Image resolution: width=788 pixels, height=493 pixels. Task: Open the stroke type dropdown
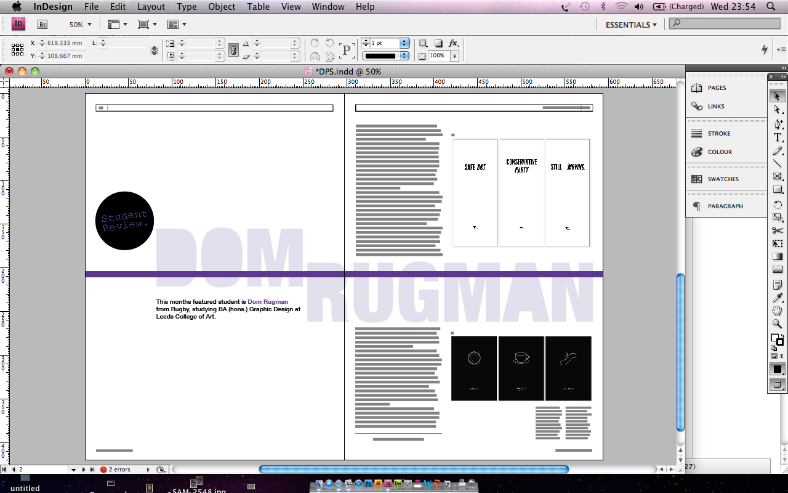tap(404, 56)
